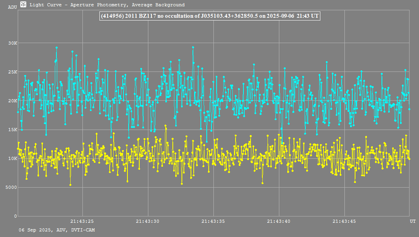Select the 21:43:45 time axis label
Image resolution: width=419 pixels, height=237 pixels.
coord(344,221)
